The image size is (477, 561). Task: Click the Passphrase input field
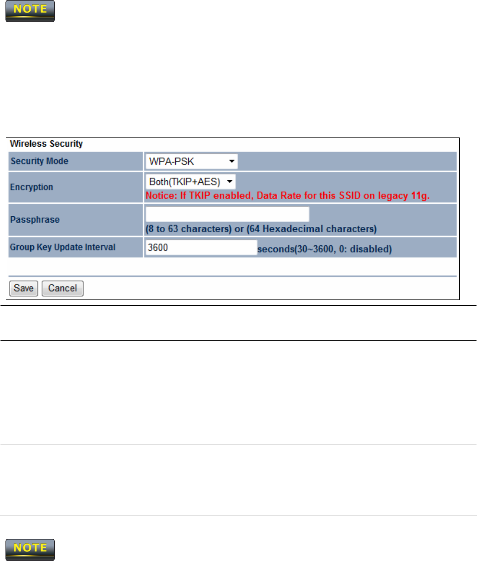tap(227, 214)
